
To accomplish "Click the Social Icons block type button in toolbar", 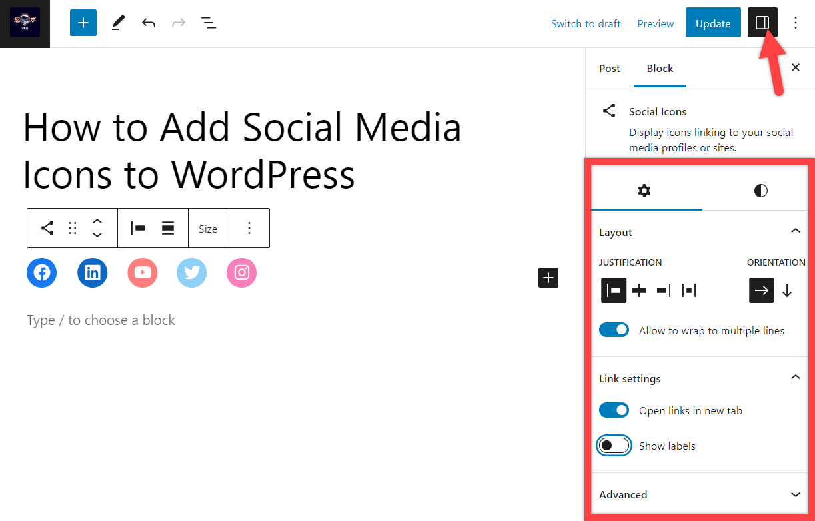I will click(47, 228).
